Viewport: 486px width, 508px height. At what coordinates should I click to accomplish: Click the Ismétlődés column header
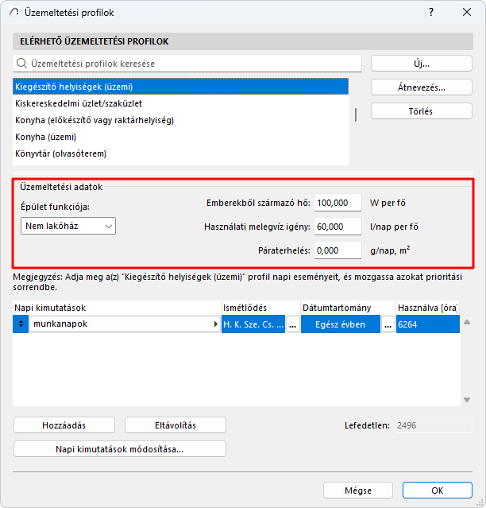click(x=260, y=308)
